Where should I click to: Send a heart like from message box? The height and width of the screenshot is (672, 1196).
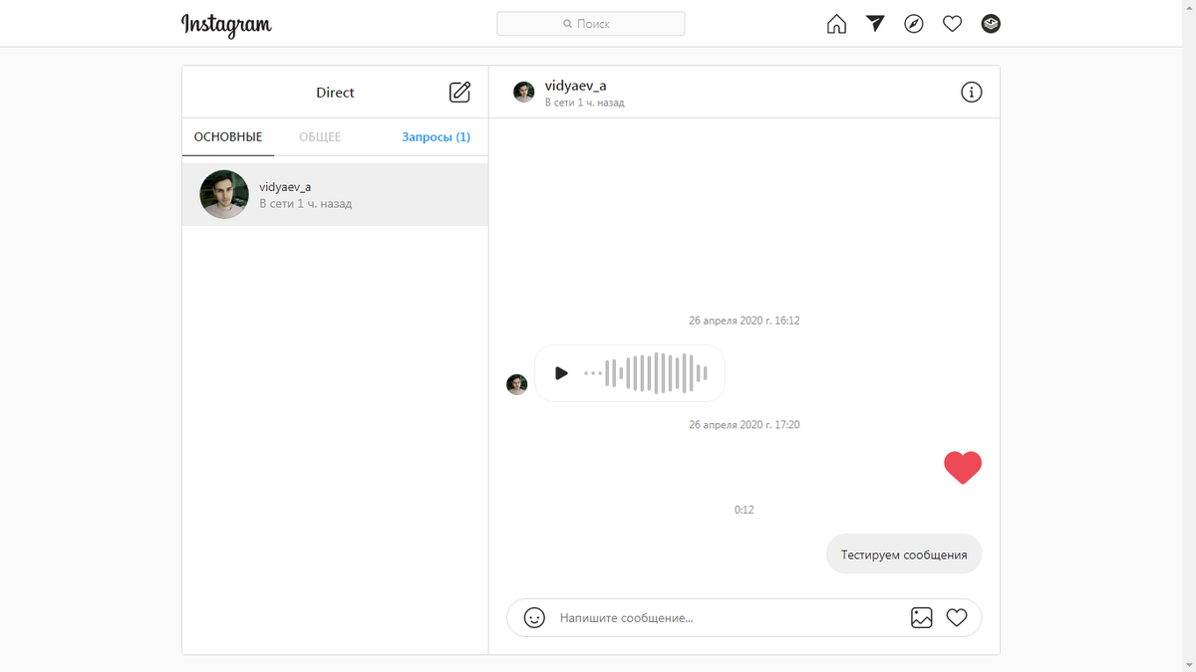[x=957, y=618]
